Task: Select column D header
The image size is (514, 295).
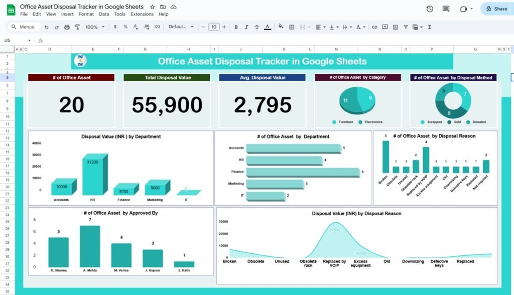Action: [x=50, y=49]
